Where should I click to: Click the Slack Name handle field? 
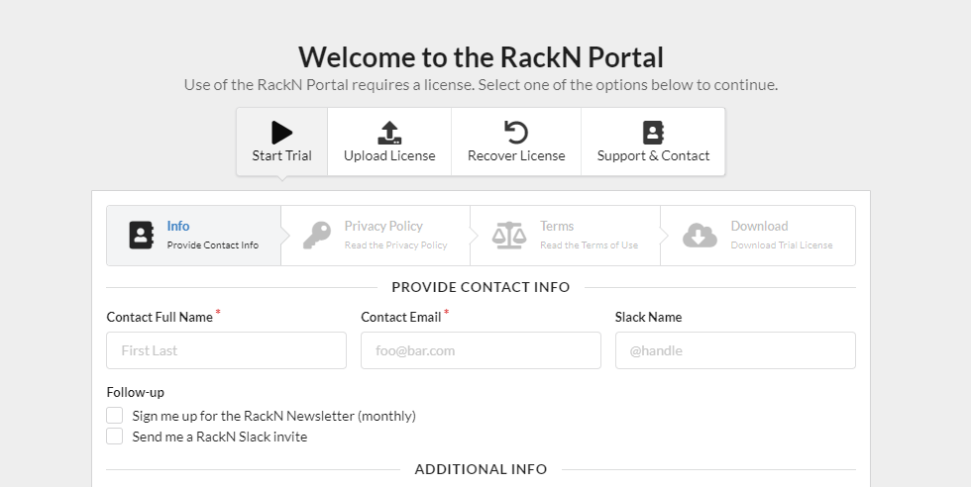(x=735, y=350)
